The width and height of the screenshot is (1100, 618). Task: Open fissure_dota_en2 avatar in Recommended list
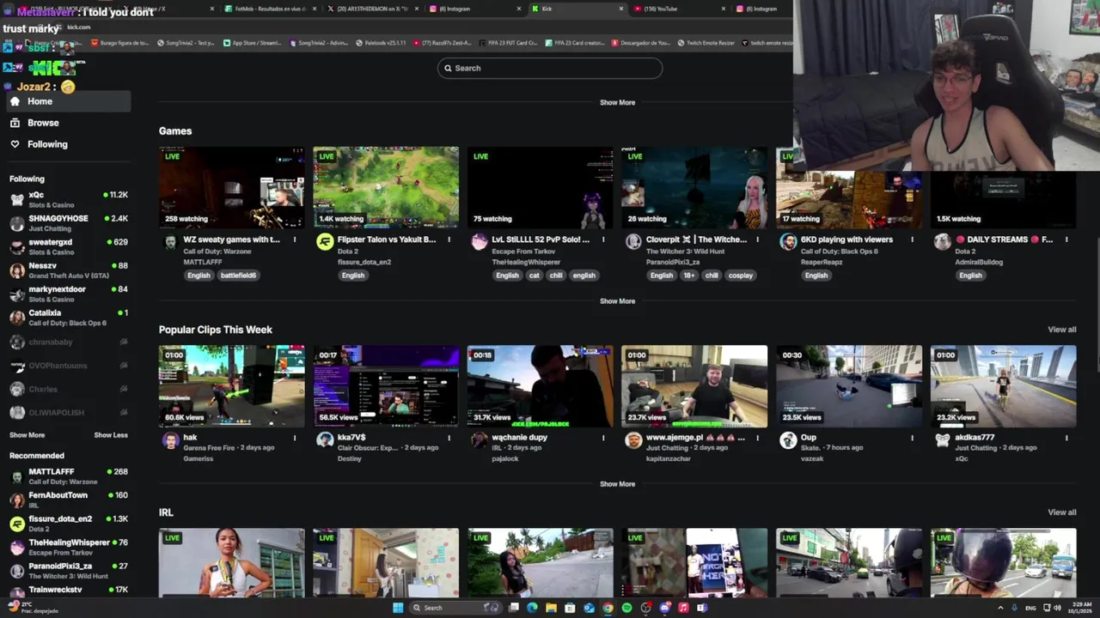17,524
